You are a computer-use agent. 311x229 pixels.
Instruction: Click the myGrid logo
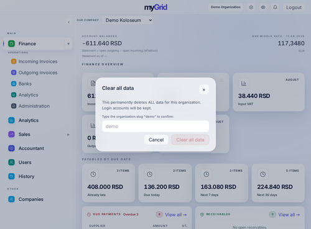[155, 7]
